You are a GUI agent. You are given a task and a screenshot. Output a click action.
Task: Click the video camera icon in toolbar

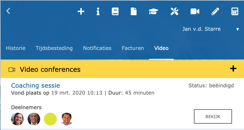[195, 12]
